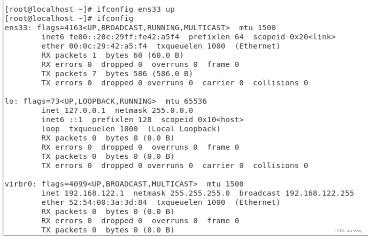Click the netmask 255.0.0.0 value
Image resolution: width=368 pixels, height=236 pixels.
(172, 110)
